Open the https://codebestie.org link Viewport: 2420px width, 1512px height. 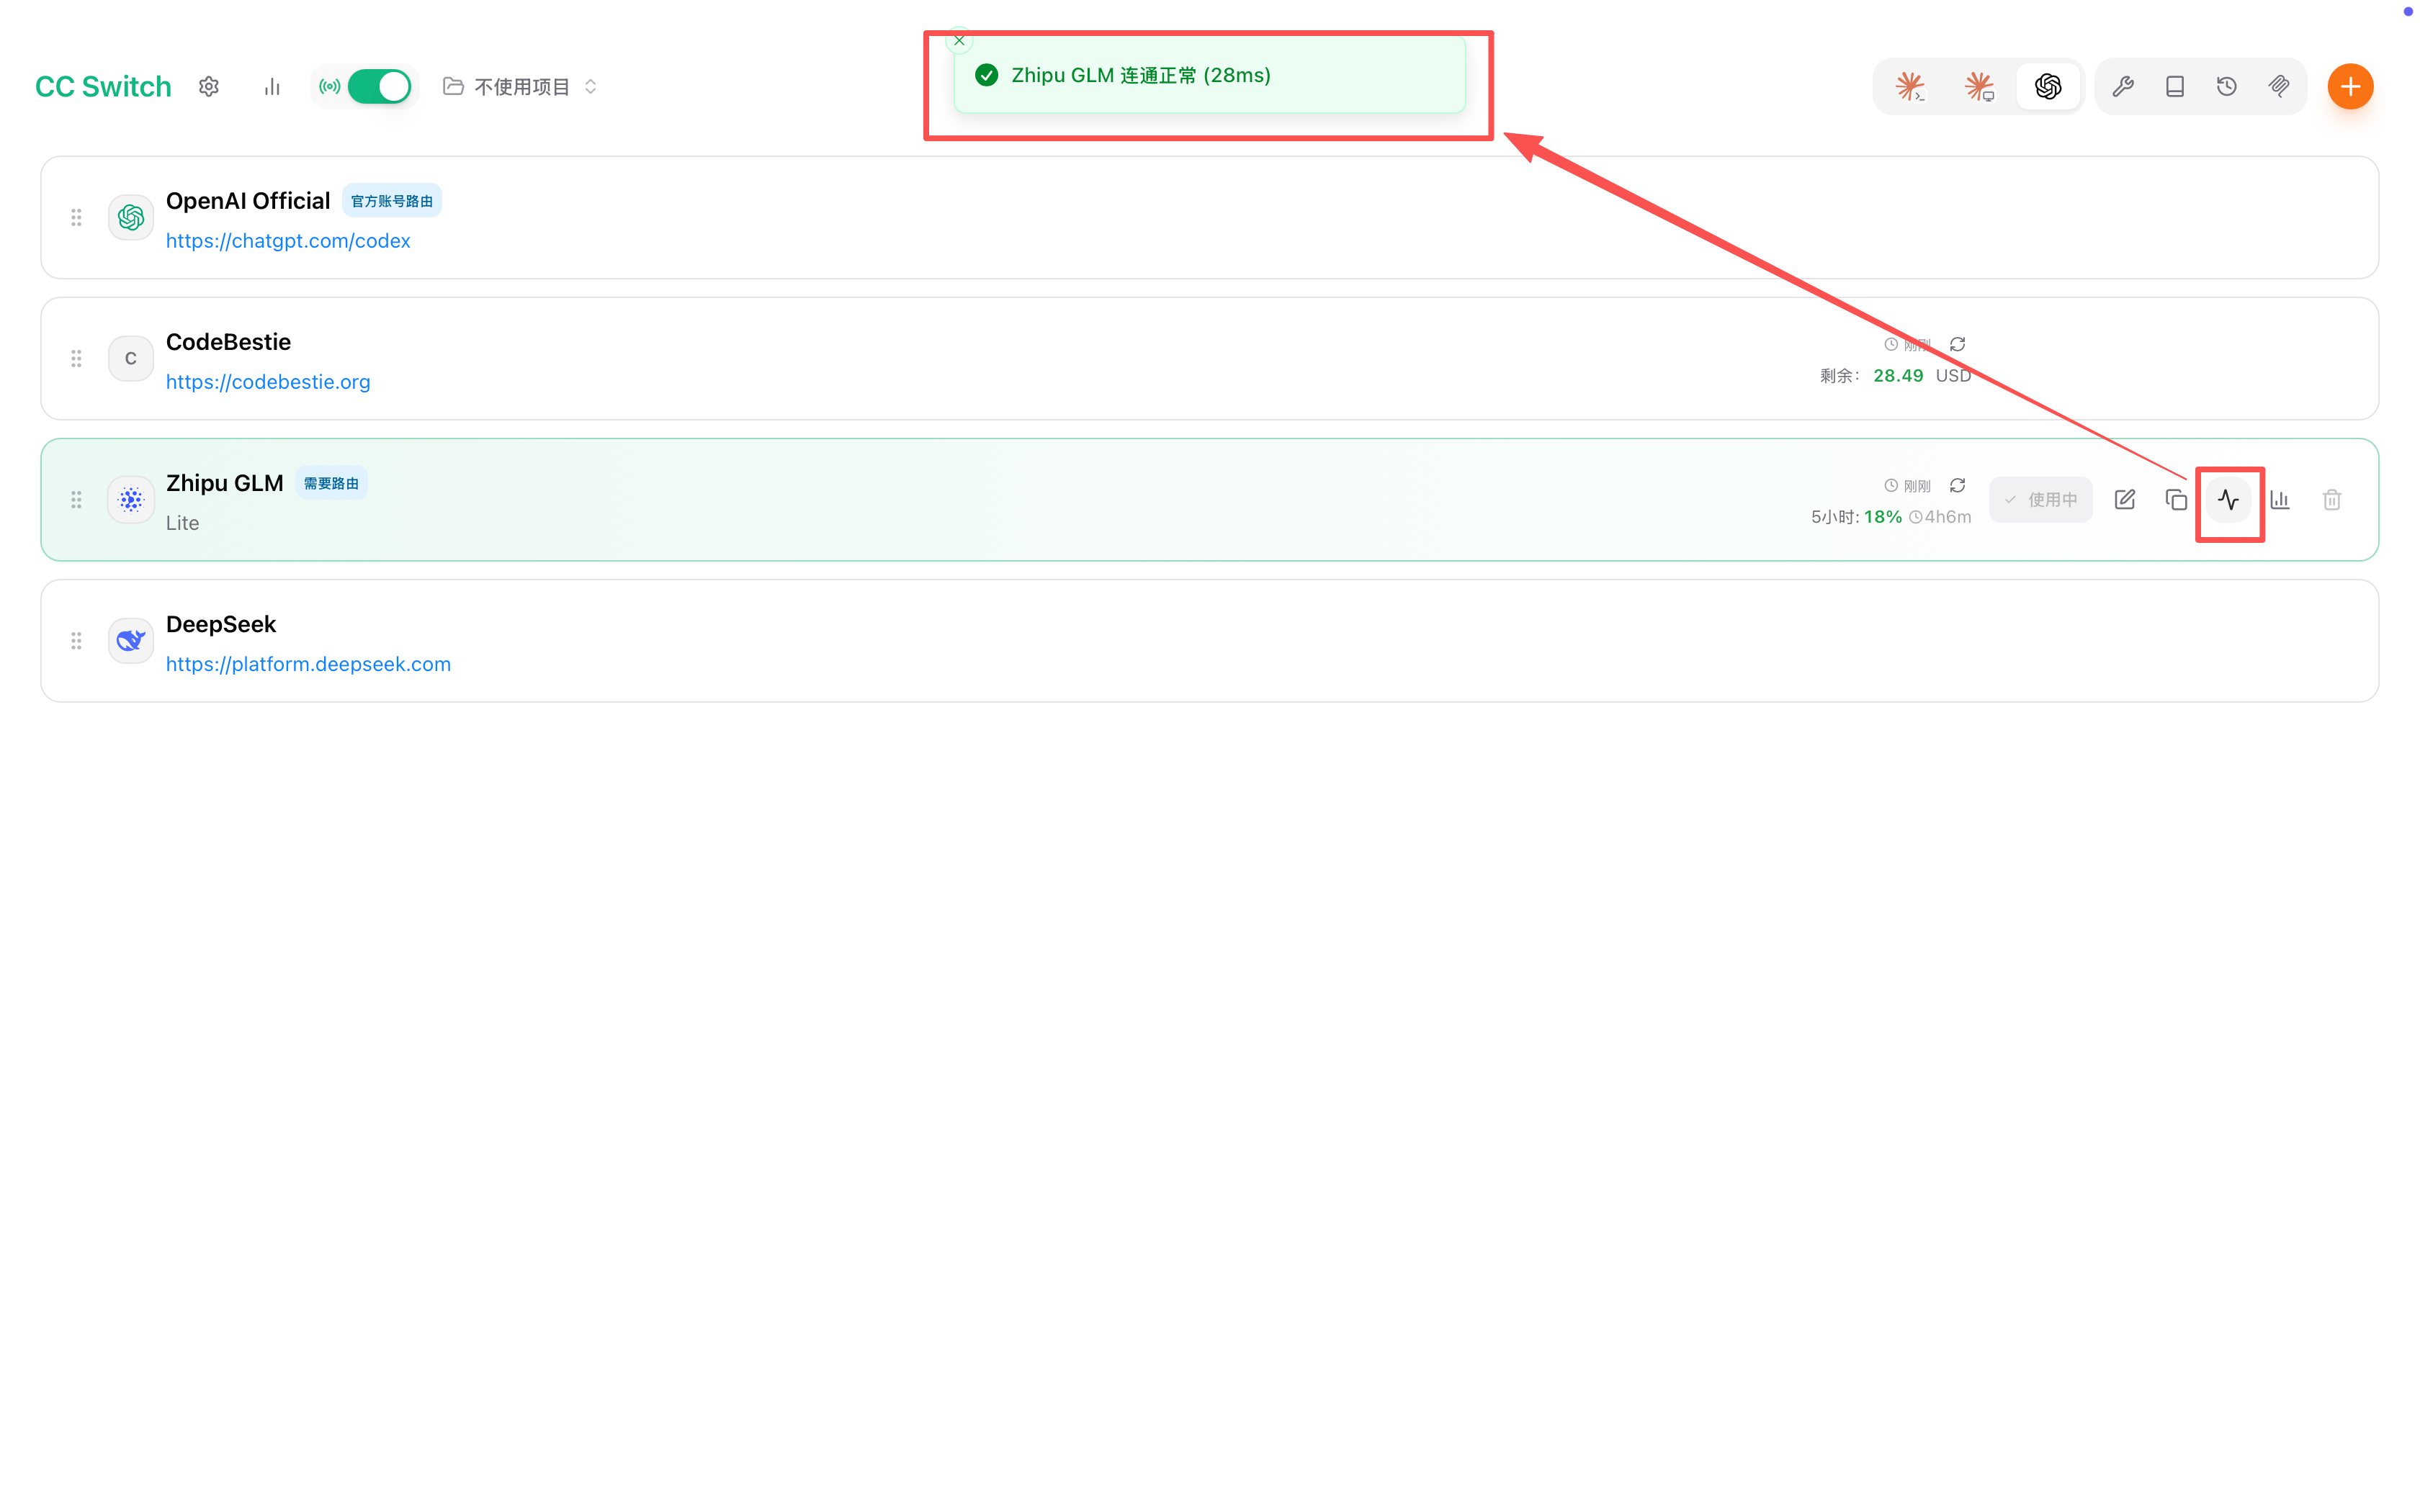(x=268, y=382)
